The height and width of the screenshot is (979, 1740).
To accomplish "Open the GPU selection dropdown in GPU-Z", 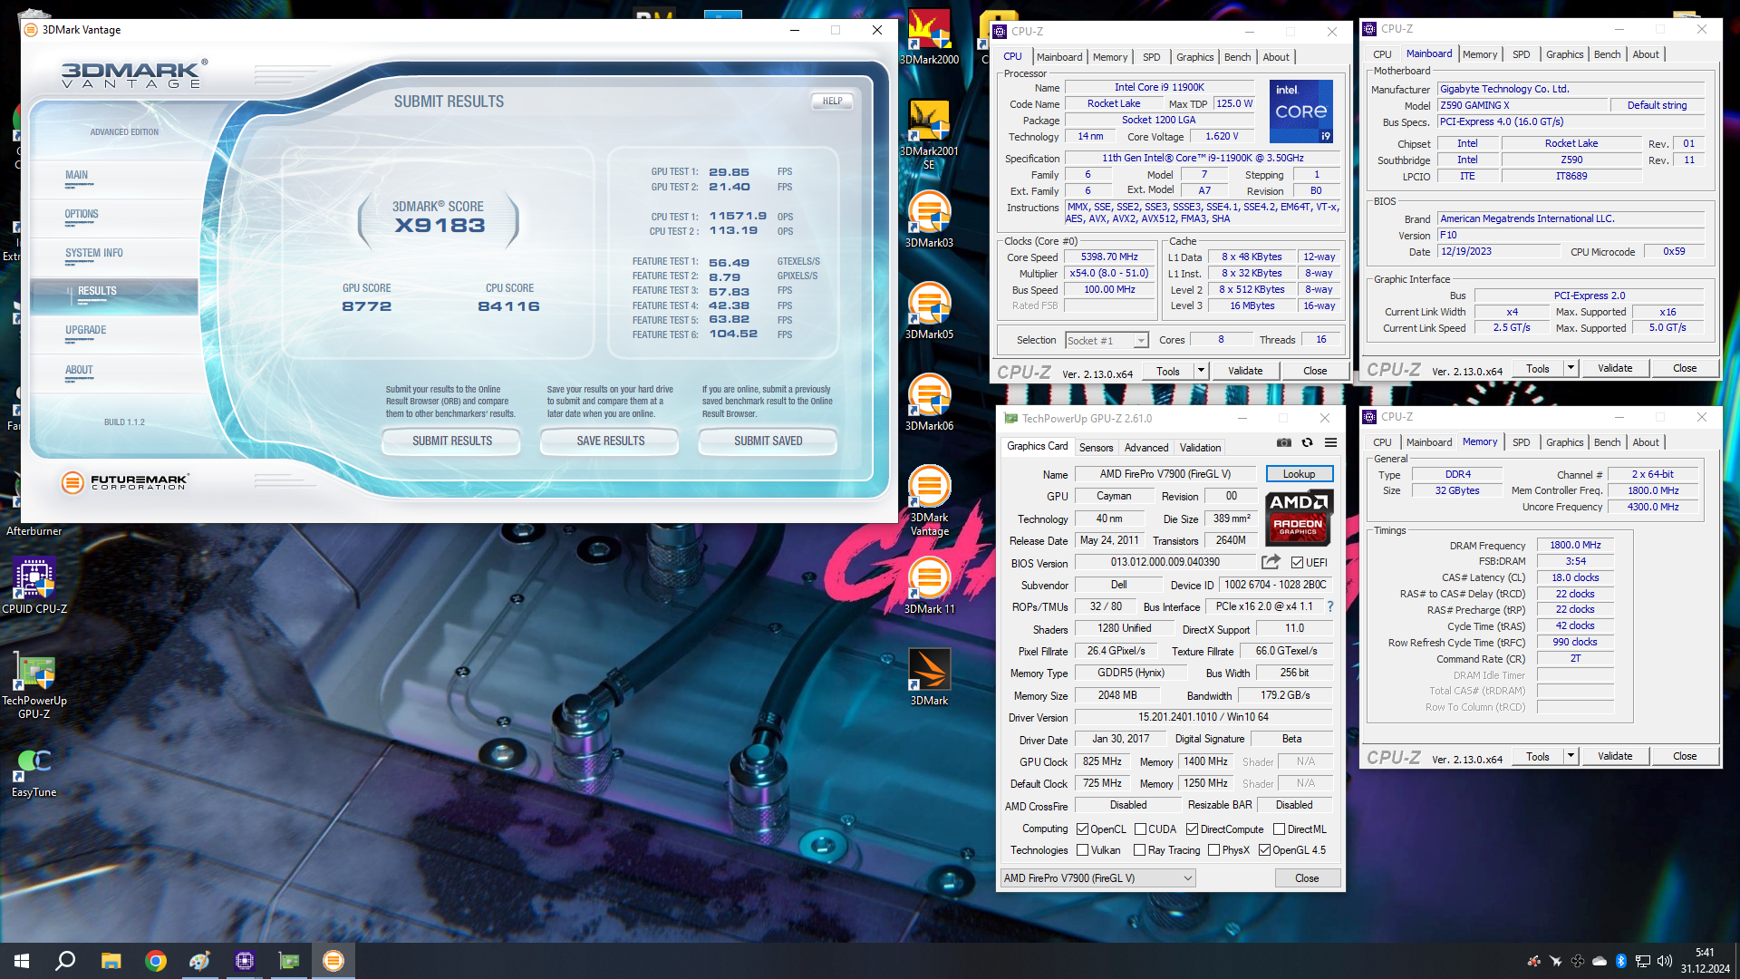I will 1097,877.
